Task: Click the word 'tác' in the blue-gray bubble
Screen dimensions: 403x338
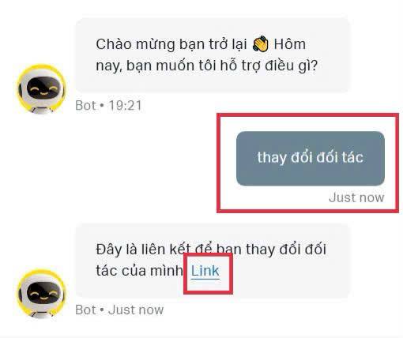Action: (x=352, y=157)
